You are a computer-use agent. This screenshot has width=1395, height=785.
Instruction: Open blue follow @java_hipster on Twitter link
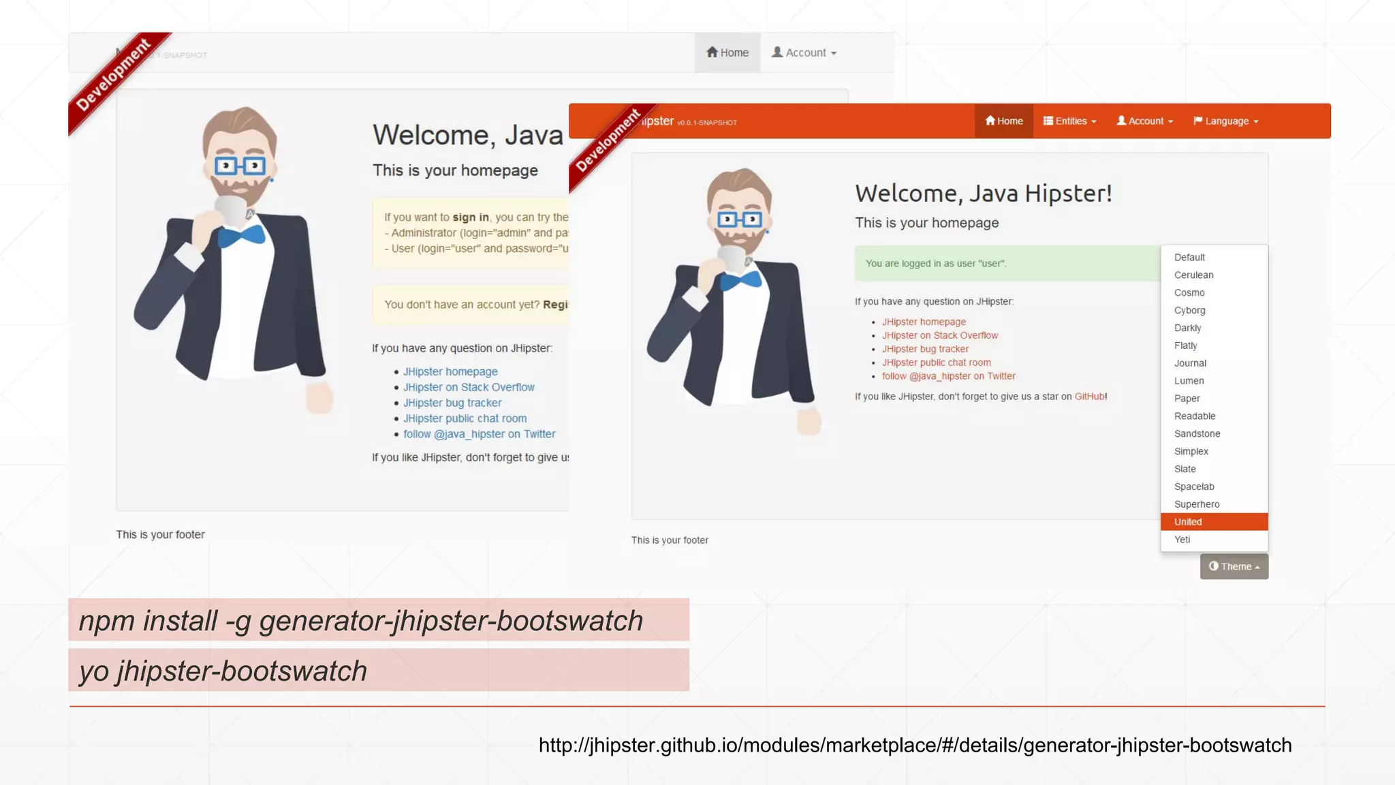(x=480, y=434)
